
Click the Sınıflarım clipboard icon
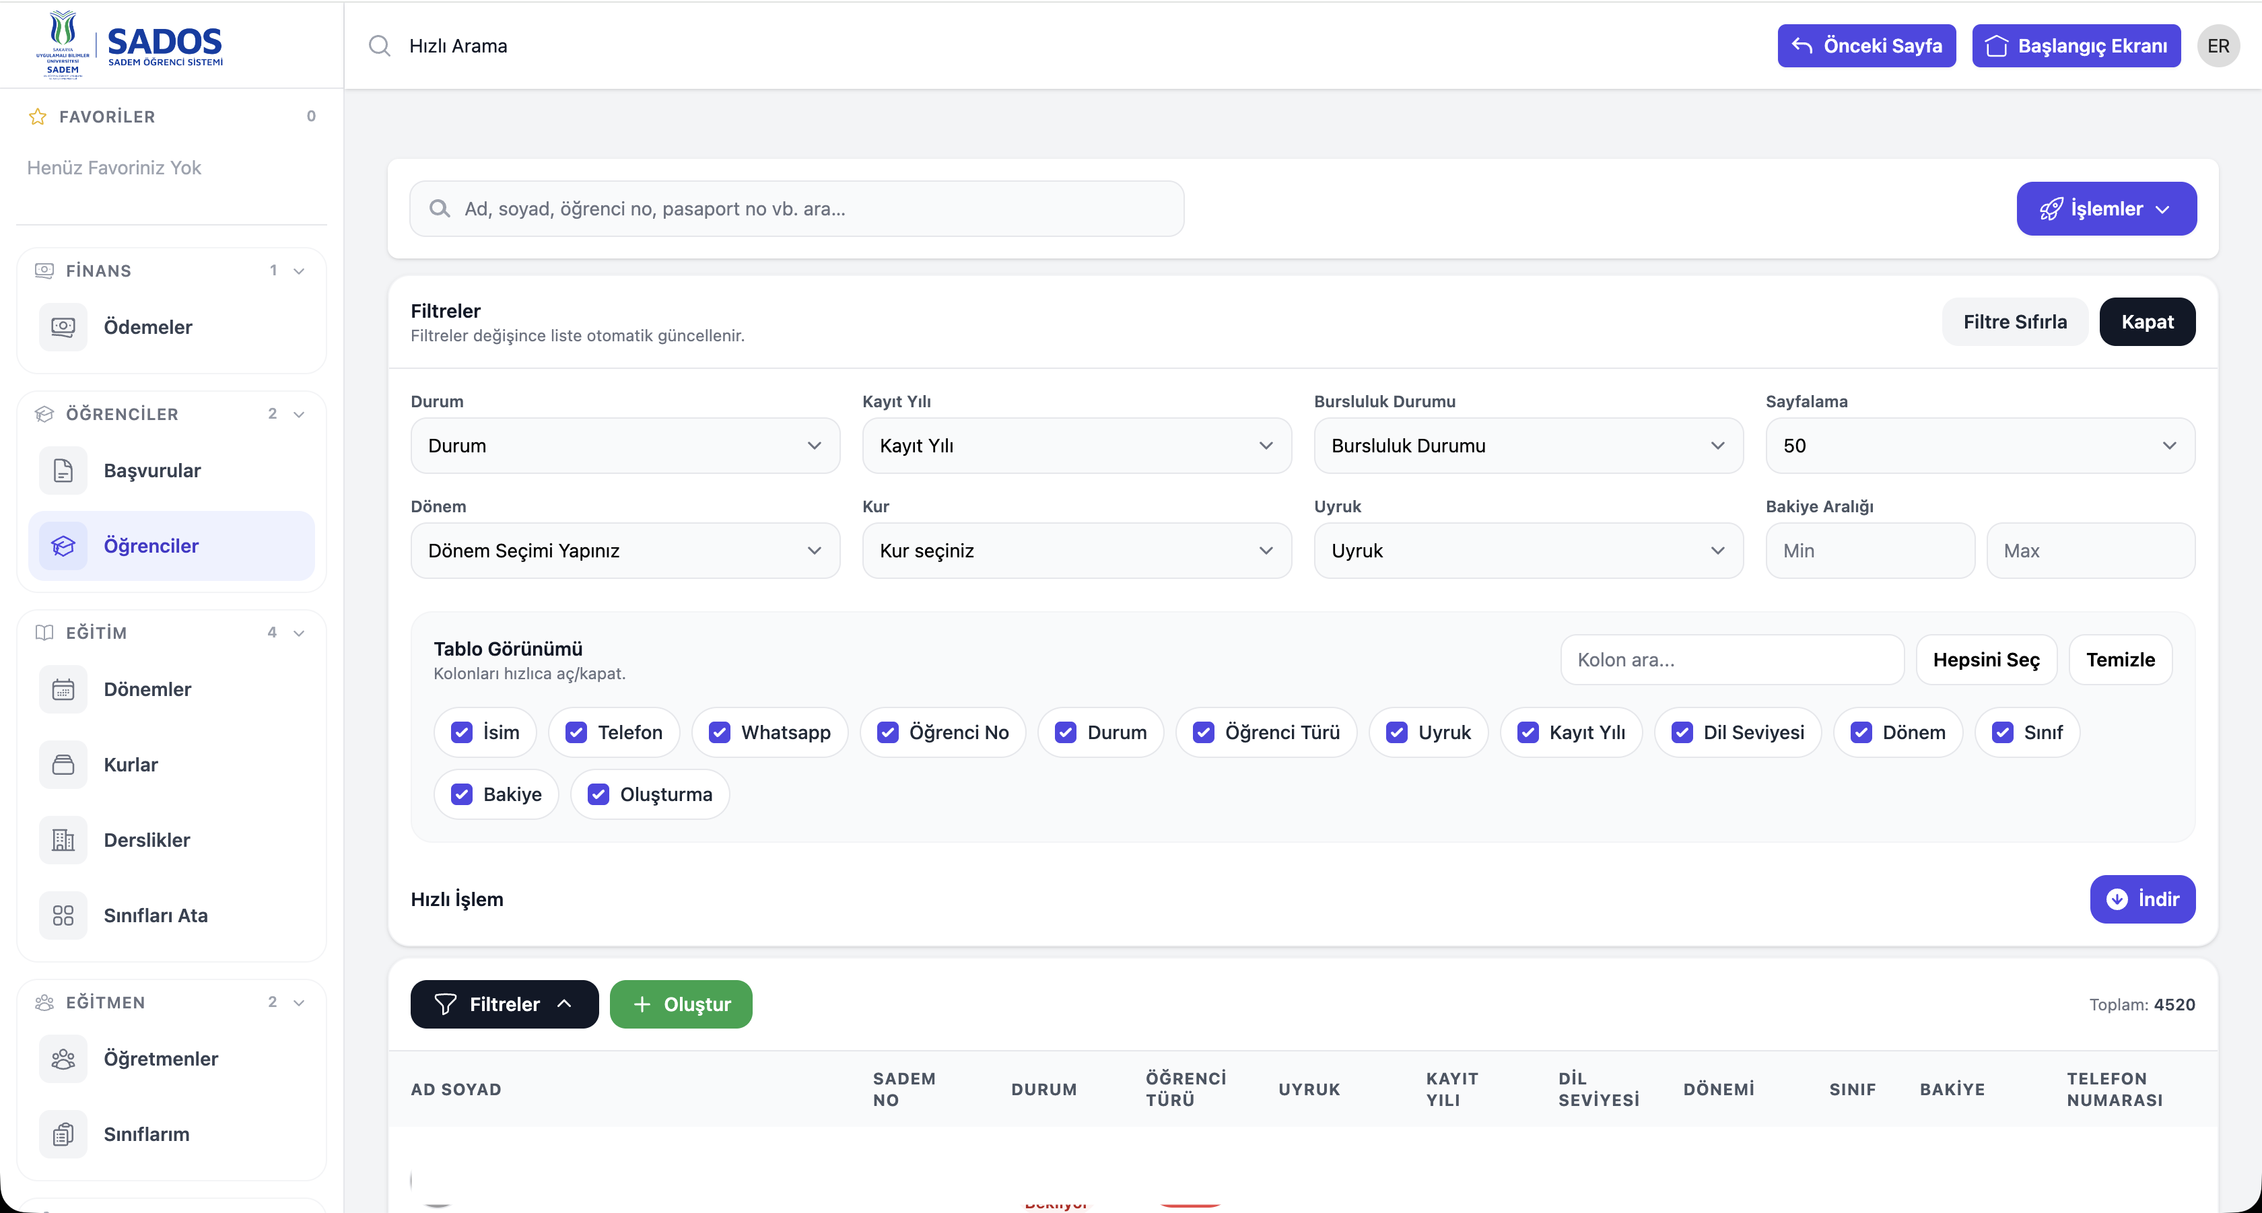point(63,1134)
